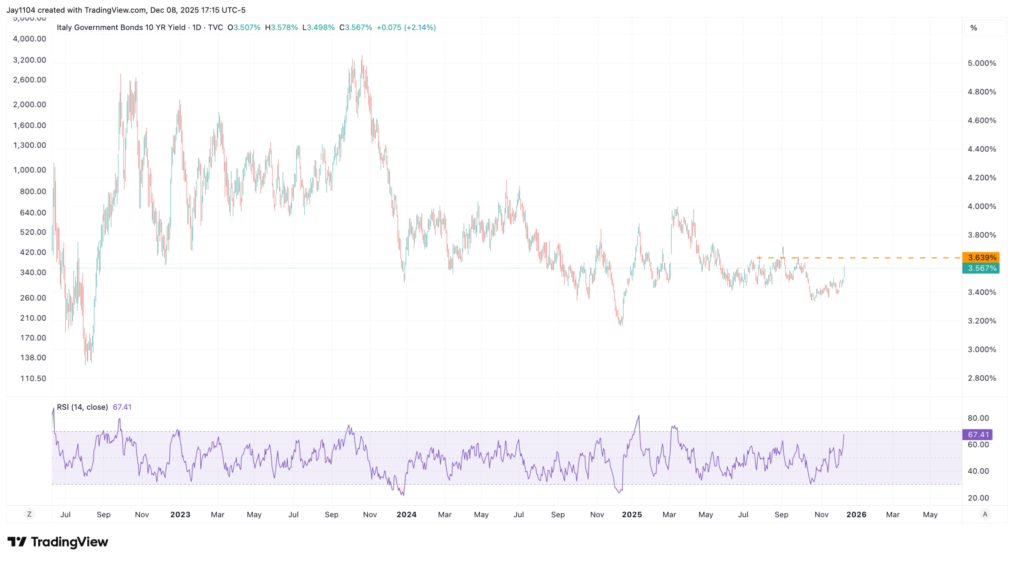The image size is (1014, 561).
Task: Click the Italy Government Bonds 10 YR Yield title
Action: (x=121, y=27)
